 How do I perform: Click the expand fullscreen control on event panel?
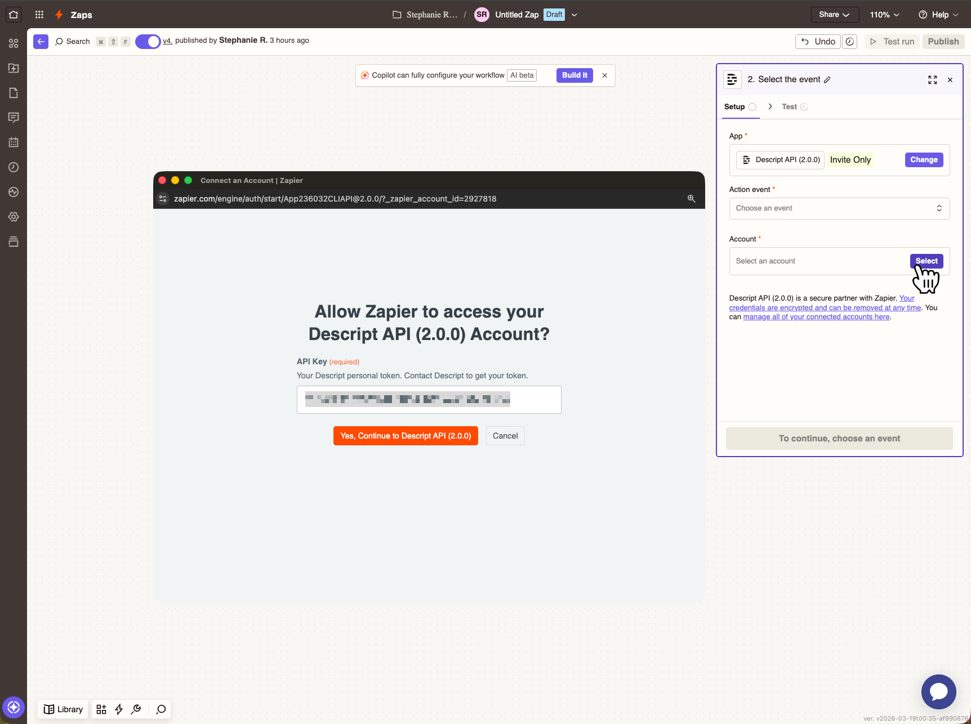932,79
